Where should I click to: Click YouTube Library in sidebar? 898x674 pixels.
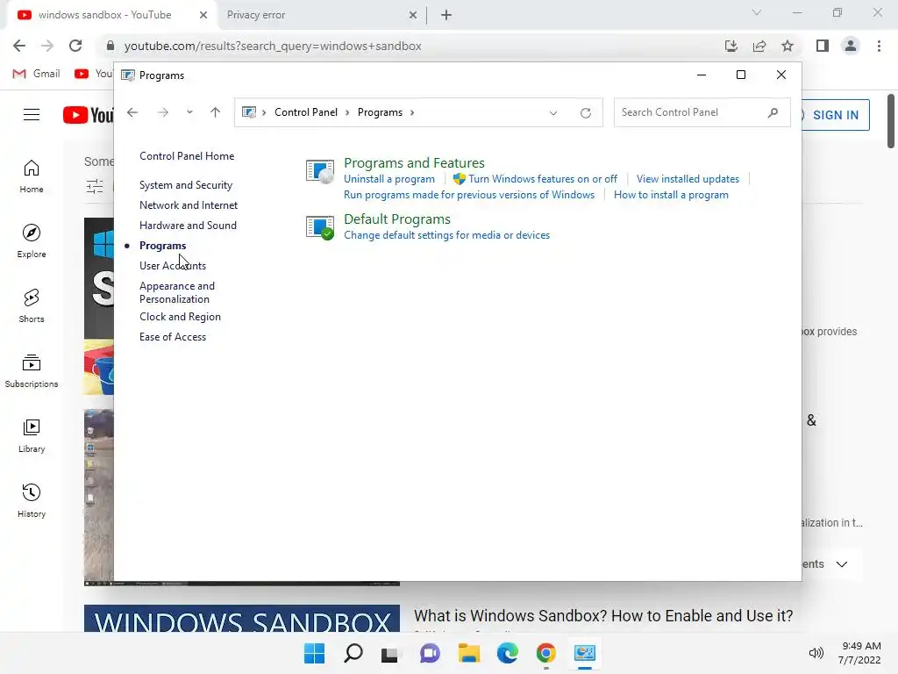[x=32, y=435]
